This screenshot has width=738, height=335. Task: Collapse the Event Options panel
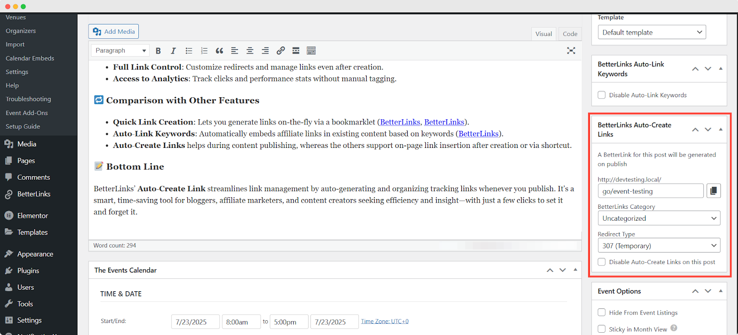pyautogui.click(x=720, y=291)
